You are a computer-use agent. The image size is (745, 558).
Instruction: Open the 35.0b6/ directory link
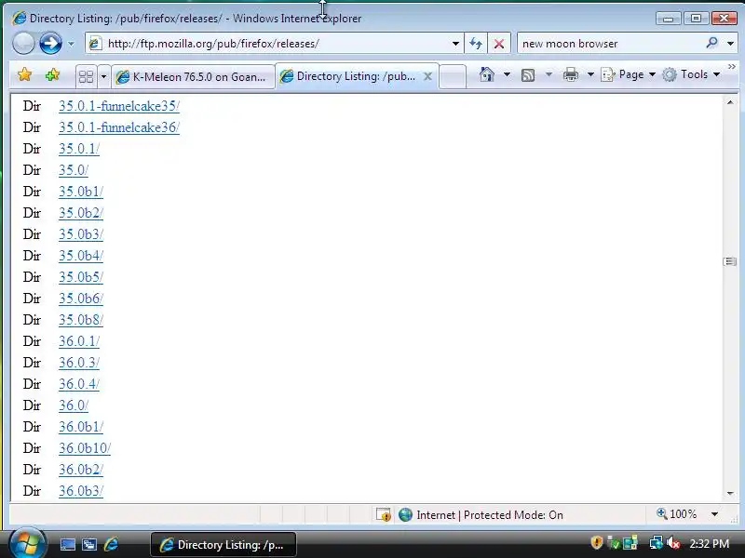pyautogui.click(x=81, y=298)
